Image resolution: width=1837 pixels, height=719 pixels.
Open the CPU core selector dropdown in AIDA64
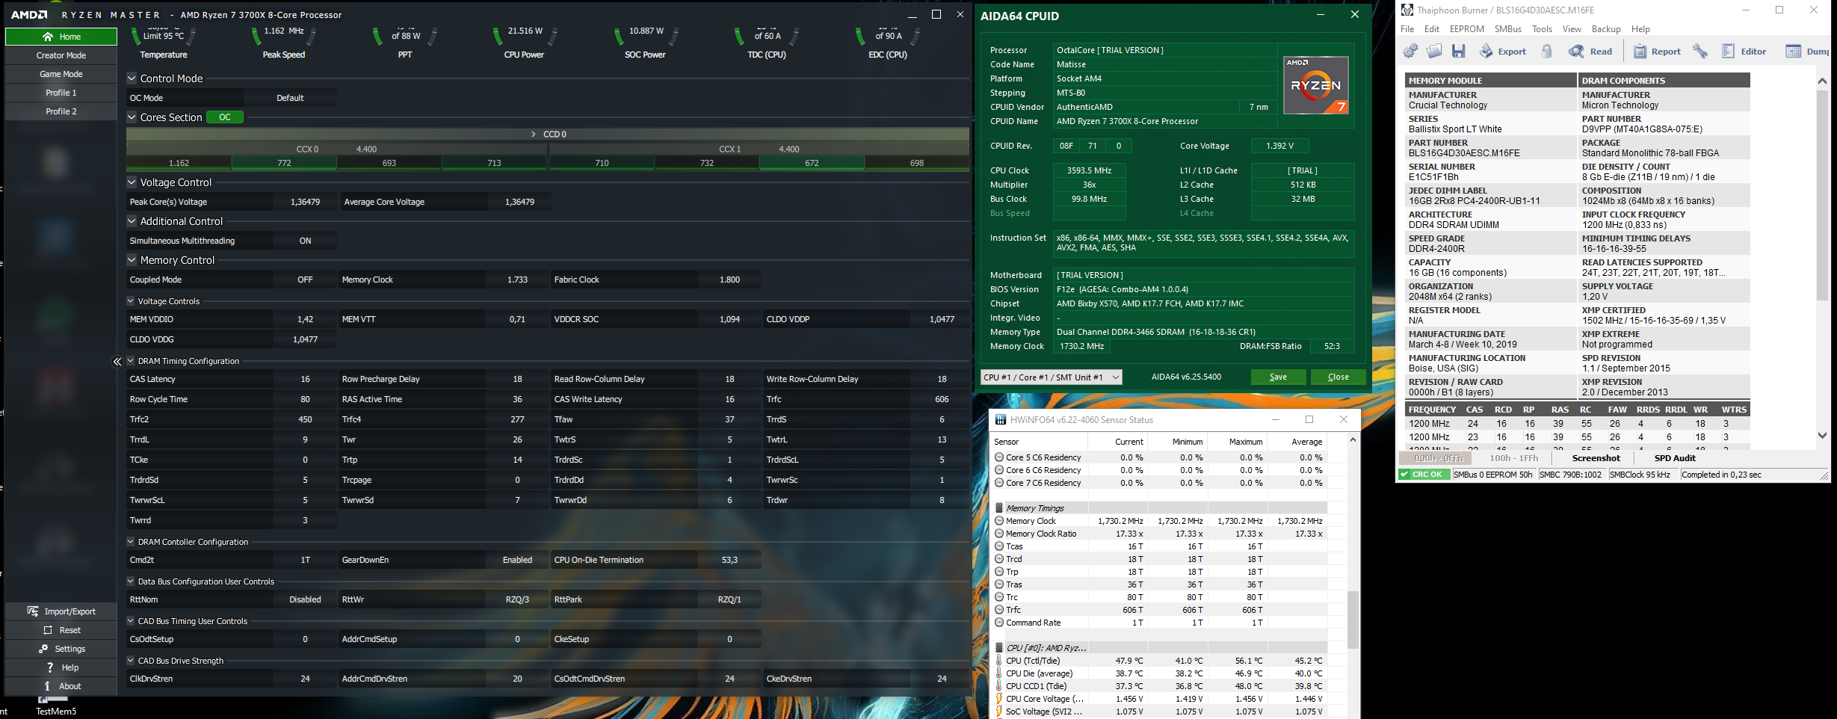pos(1052,377)
